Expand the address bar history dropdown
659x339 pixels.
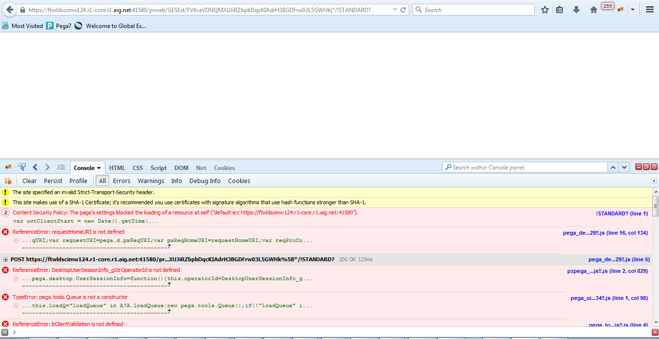(395, 10)
